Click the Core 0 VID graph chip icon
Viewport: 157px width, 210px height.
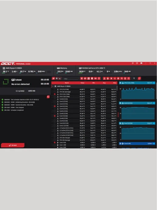[120, 143]
